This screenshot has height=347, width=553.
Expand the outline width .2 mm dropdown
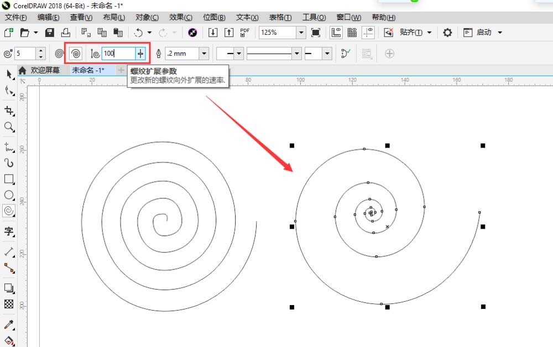pos(205,54)
